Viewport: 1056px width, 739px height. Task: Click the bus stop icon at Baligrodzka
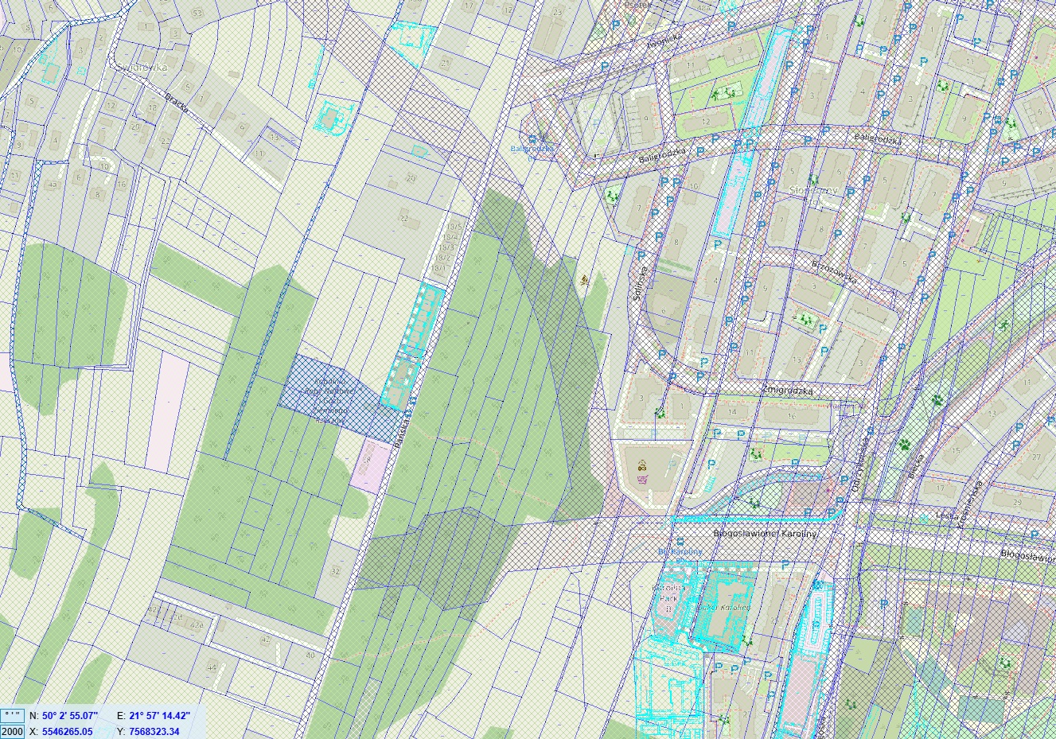[x=532, y=138]
